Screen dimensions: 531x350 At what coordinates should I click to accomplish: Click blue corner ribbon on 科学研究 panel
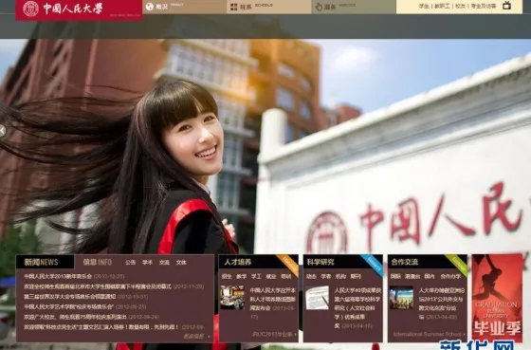pos(372,265)
